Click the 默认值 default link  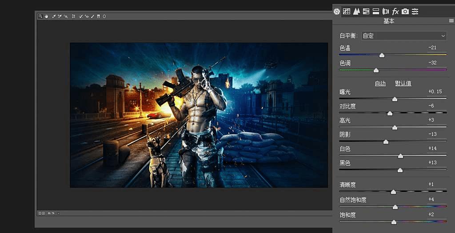403,83
